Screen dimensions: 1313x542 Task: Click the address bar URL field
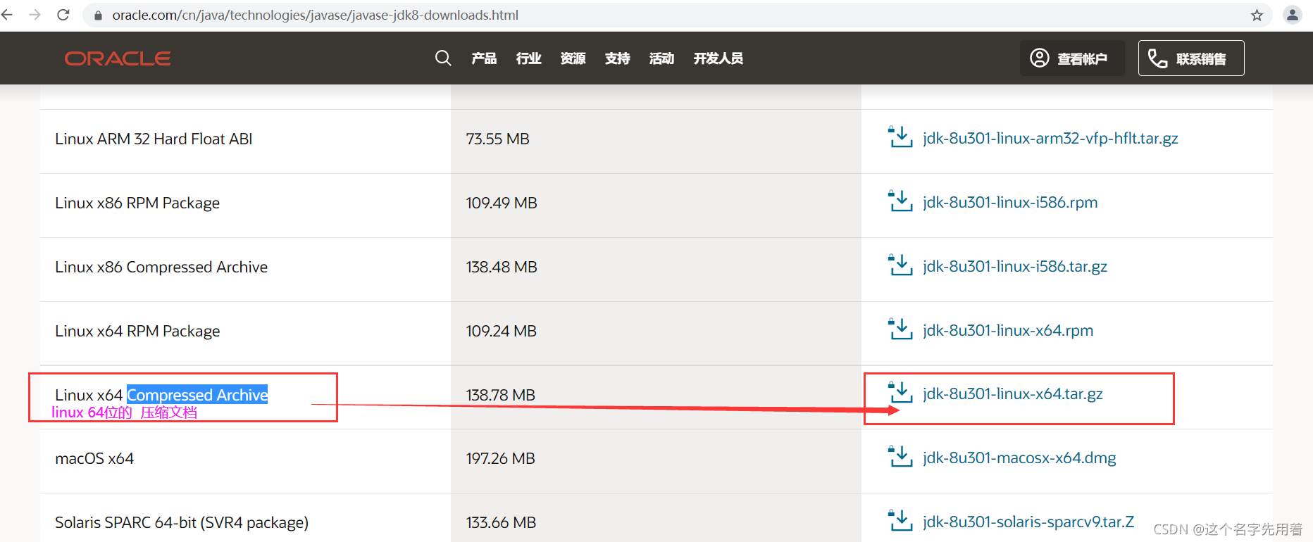(676, 15)
